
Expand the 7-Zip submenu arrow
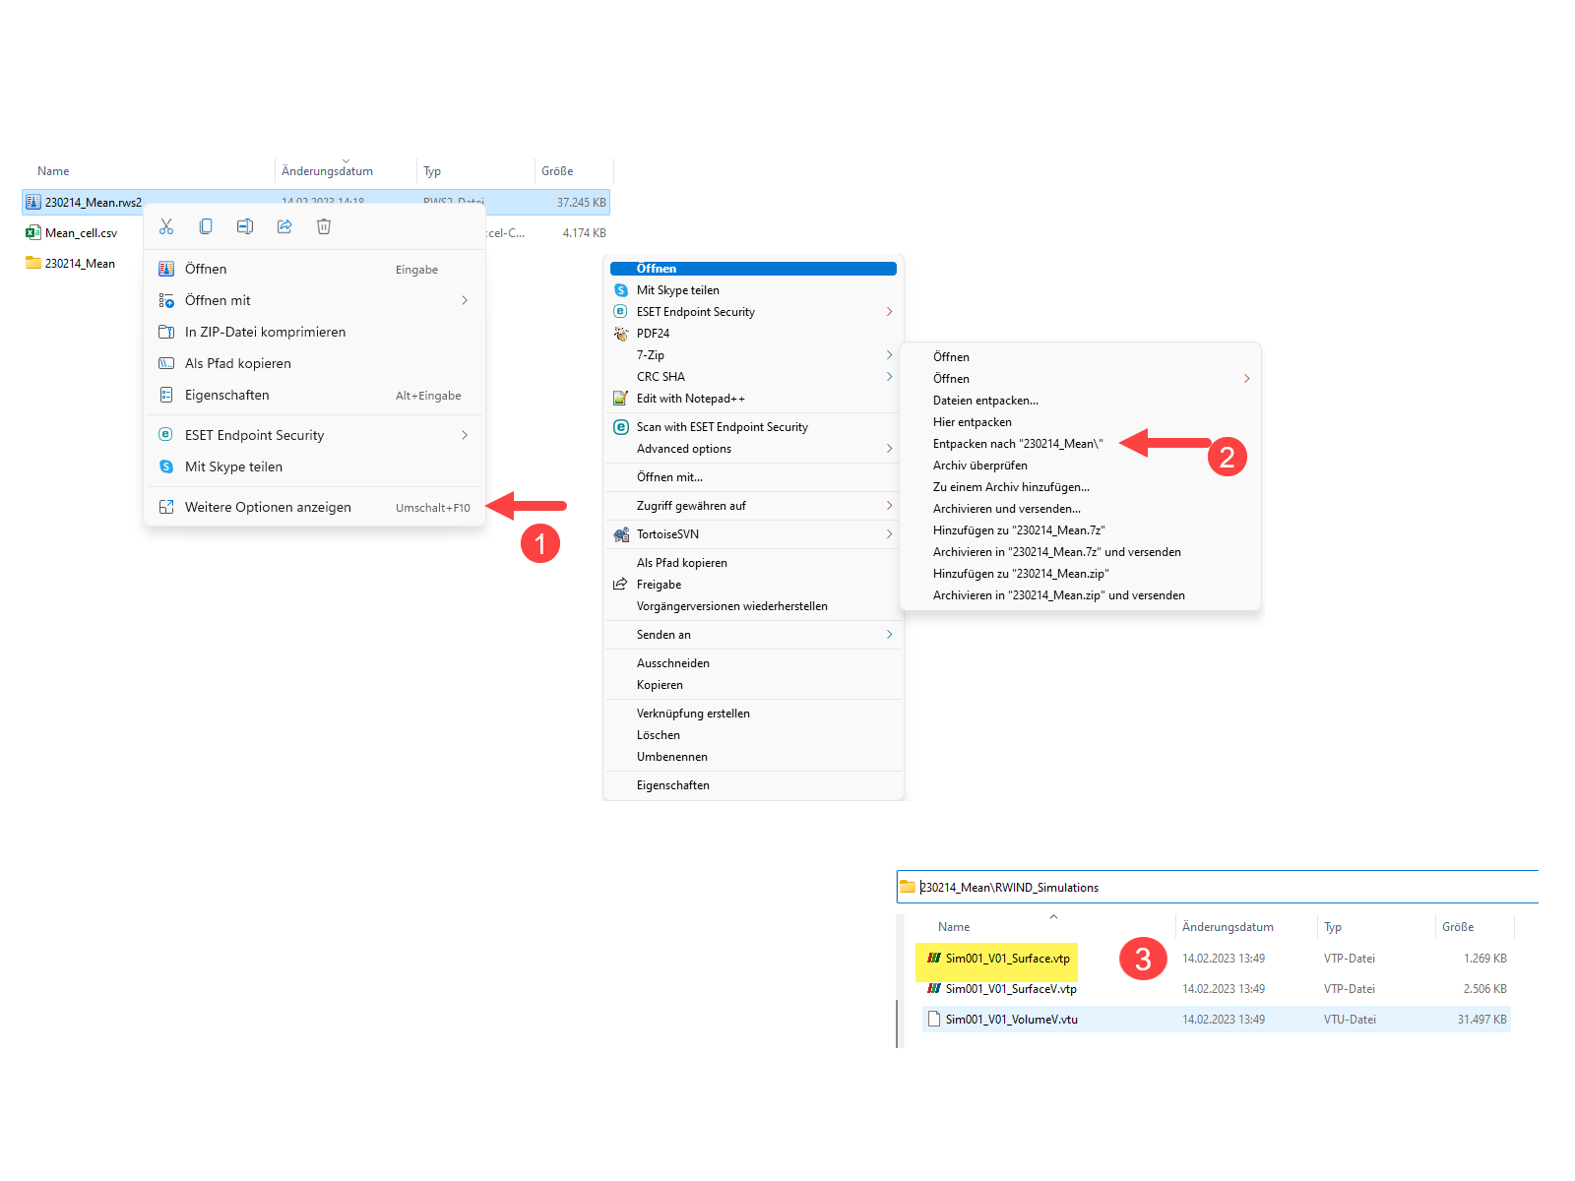tap(889, 354)
